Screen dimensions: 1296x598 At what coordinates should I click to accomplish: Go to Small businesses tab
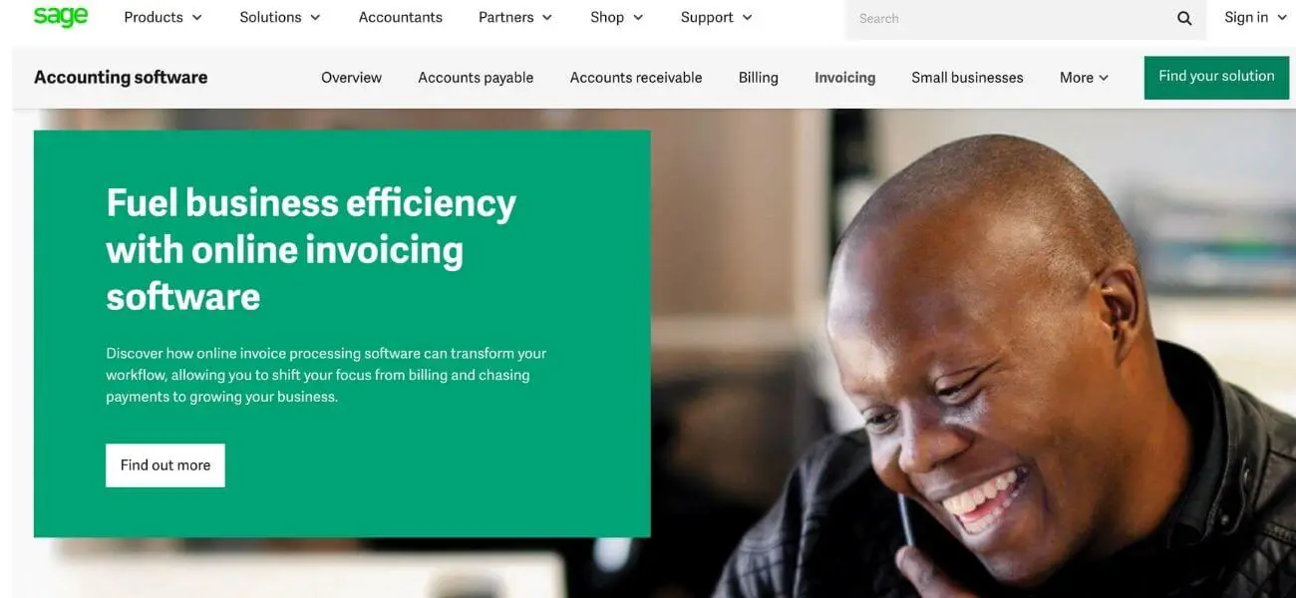click(967, 78)
